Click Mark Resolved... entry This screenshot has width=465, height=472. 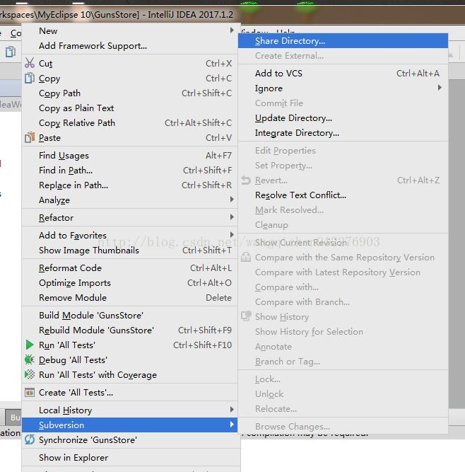[343, 209]
